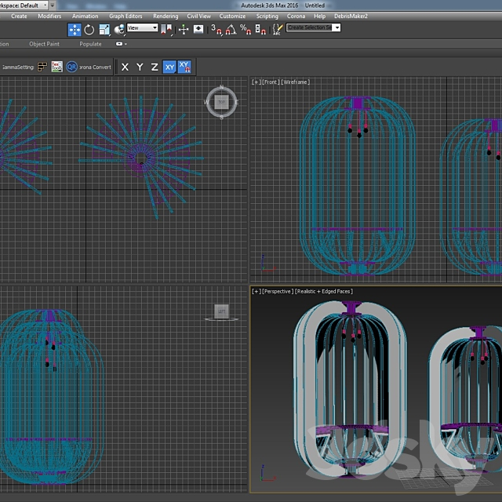Viewport: 502px width, 502px height.
Task: Open the Customize menu
Action: (x=232, y=16)
